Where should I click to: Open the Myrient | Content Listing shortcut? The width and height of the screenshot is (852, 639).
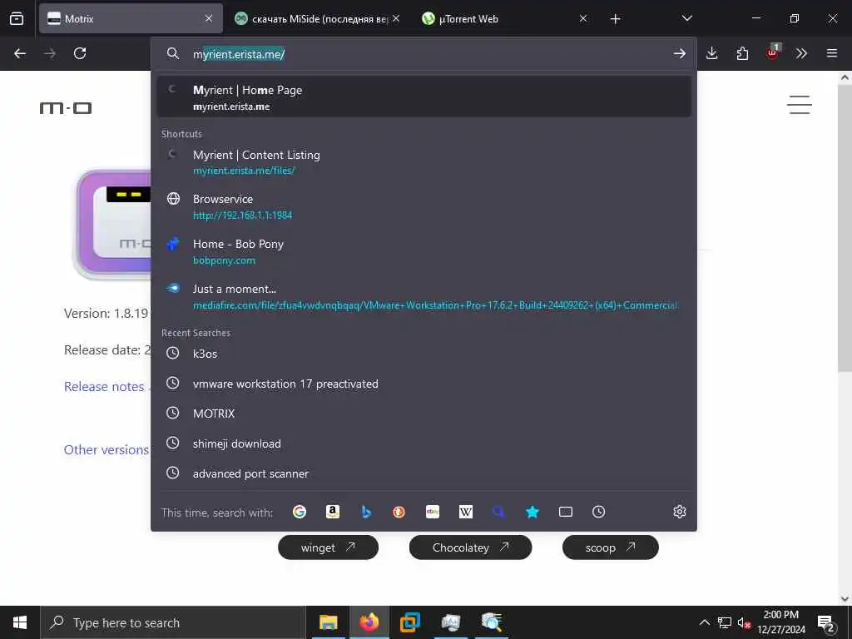point(424,162)
